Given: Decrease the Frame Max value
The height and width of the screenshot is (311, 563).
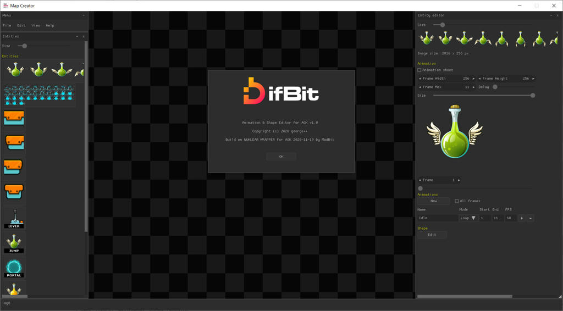Looking at the screenshot, I should click(x=420, y=87).
